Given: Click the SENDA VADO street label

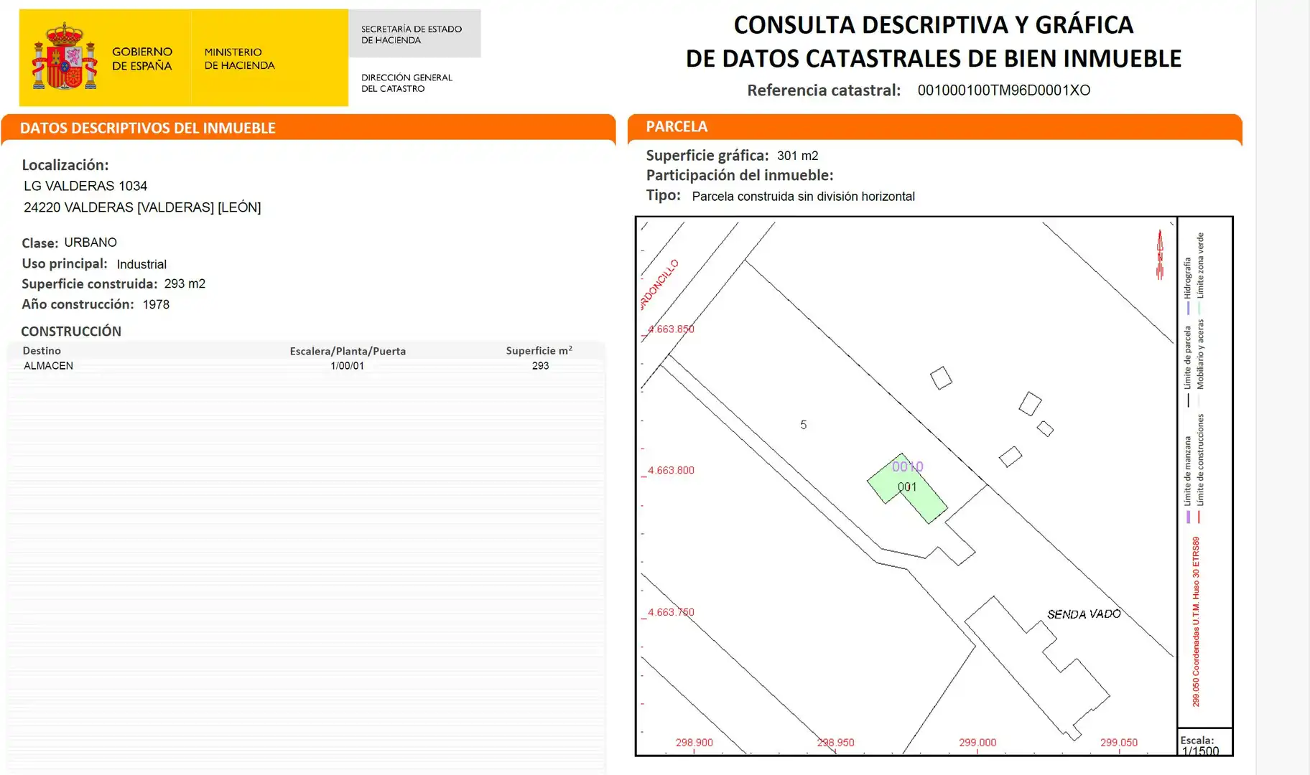Looking at the screenshot, I should coord(1084,614).
